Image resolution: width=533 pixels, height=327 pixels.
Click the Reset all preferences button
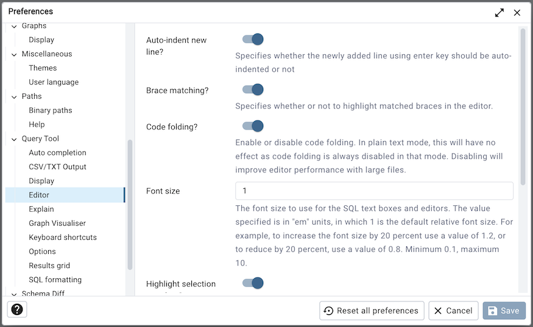(372, 311)
